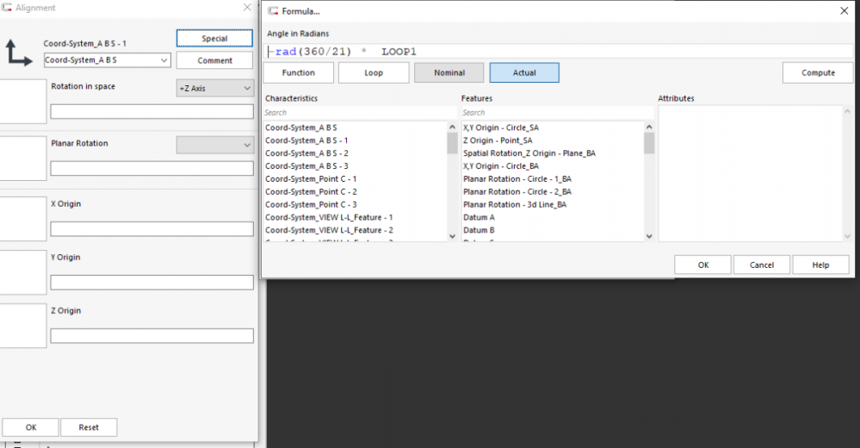Image resolution: width=860 pixels, height=448 pixels.
Task: Click the coordinate system axes icon
Action: pyautogui.click(x=17, y=53)
